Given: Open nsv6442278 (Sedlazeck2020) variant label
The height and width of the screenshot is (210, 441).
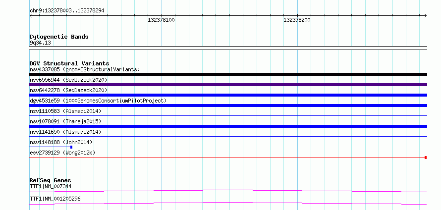Looking at the screenshot, I should (68, 90).
